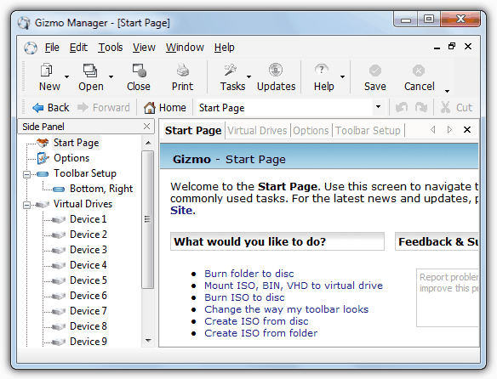This screenshot has height=379, width=497.
Task: Open the File menu
Action: 52,48
